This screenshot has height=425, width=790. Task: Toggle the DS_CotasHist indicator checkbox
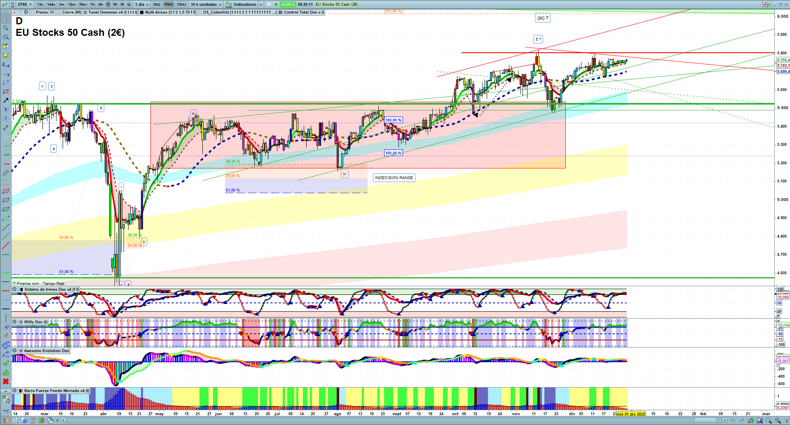200,12
